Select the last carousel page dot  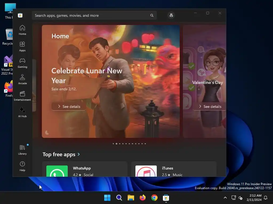[x=145, y=144]
